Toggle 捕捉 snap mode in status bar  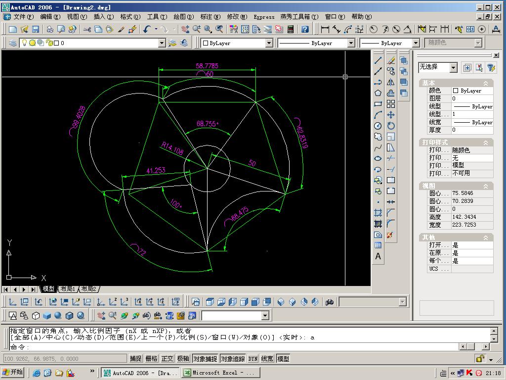pos(135,359)
